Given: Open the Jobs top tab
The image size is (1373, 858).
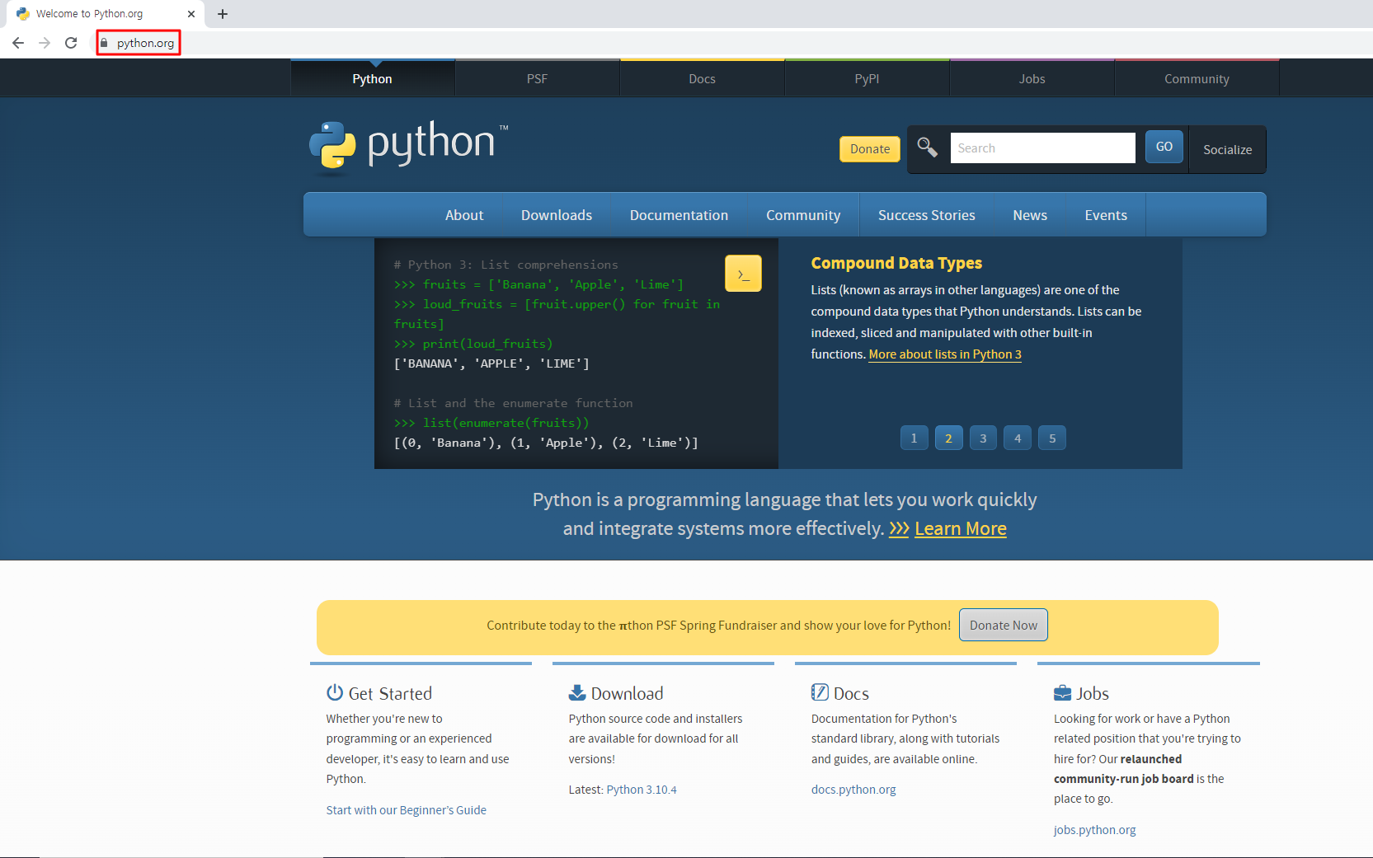Looking at the screenshot, I should pos(1032,79).
